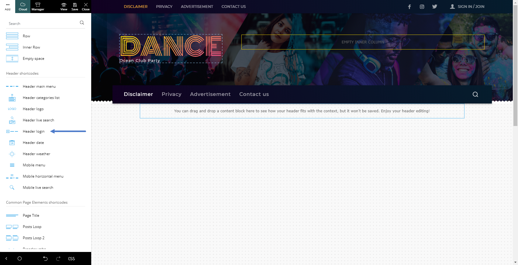This screenshot has width=518, height=265.
Task: Select Header categories list shortcode
Action: coord(46,98)
